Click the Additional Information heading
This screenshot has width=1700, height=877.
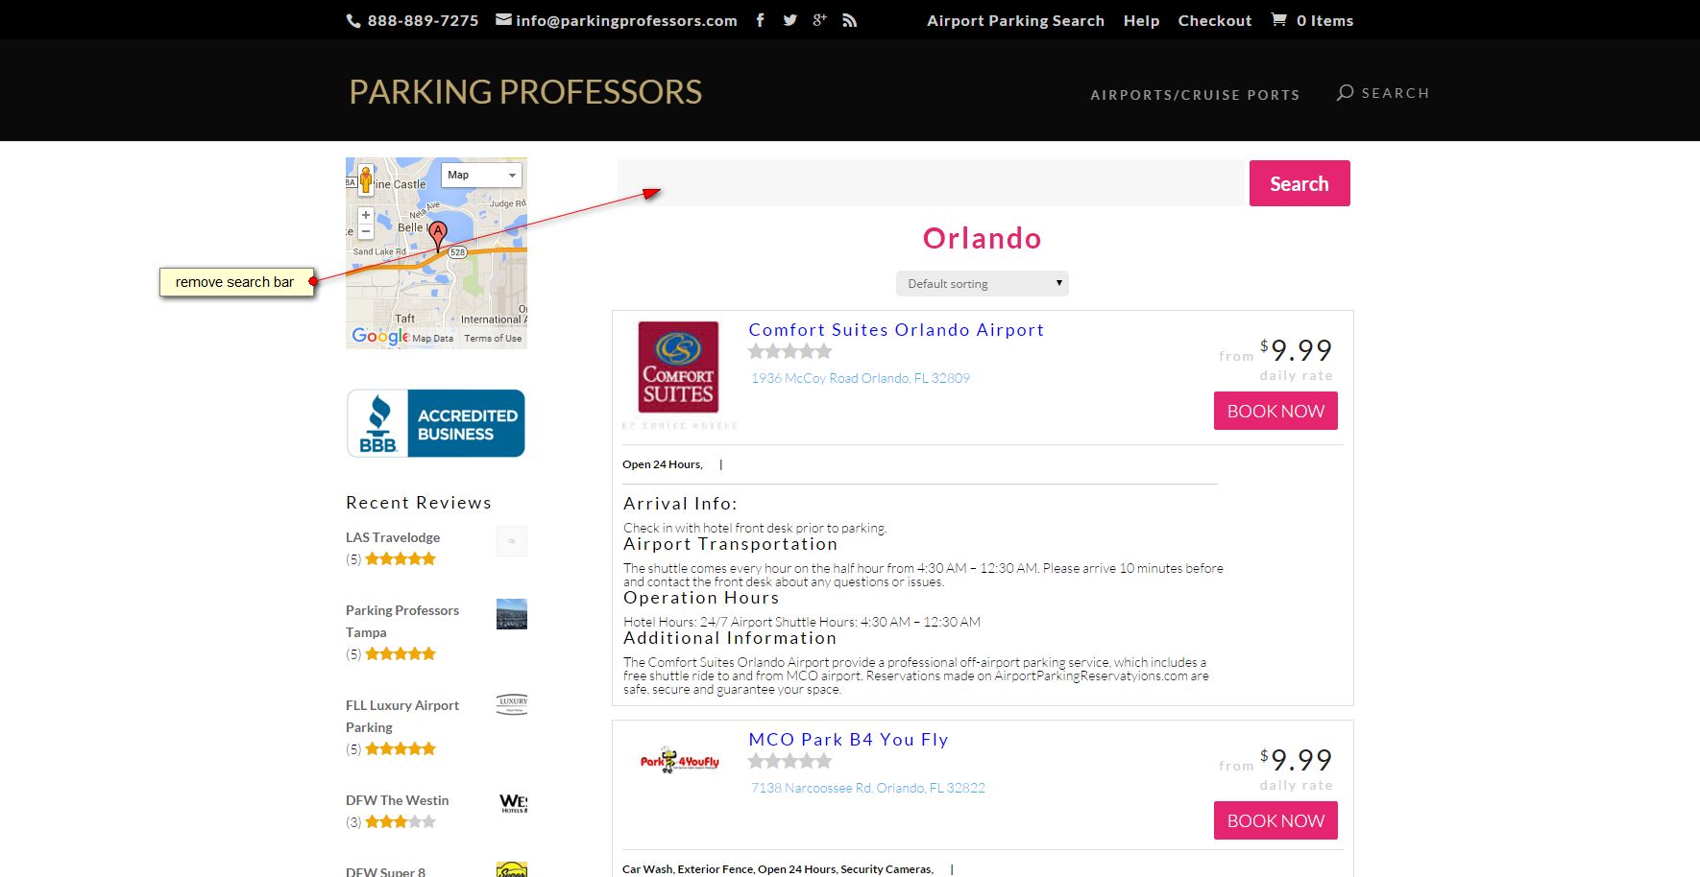pyautogui.click(x=730, y=638)
